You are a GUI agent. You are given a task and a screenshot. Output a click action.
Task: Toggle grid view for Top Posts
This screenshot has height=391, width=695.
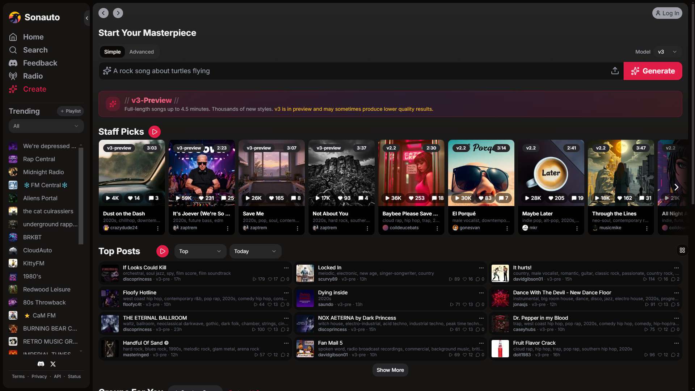click(x=682, y=250)
